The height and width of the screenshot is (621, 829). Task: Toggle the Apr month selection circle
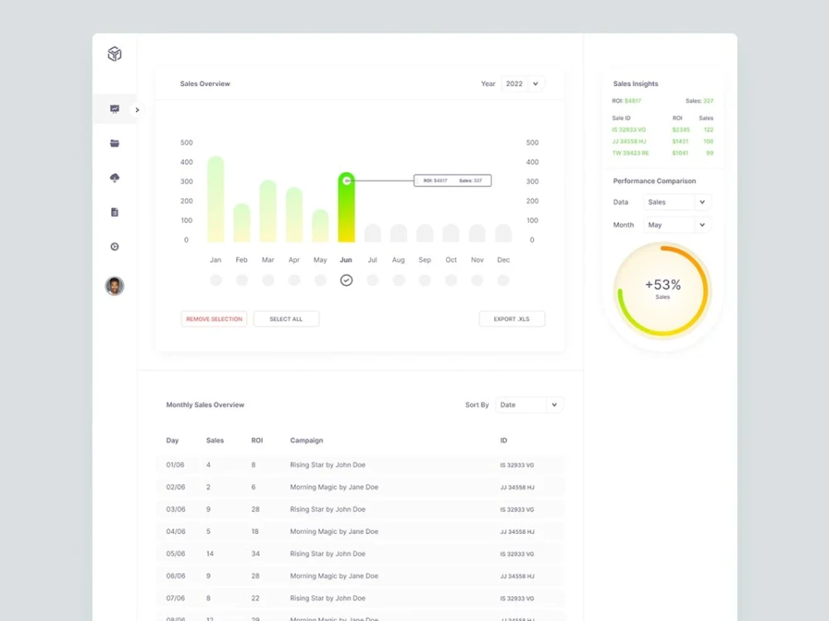coord(294,280)
